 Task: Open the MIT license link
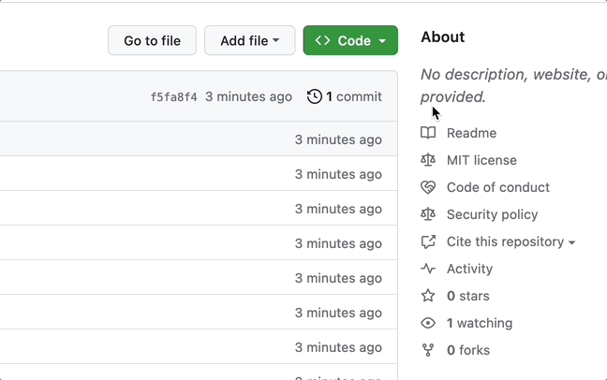coord(481,160)
